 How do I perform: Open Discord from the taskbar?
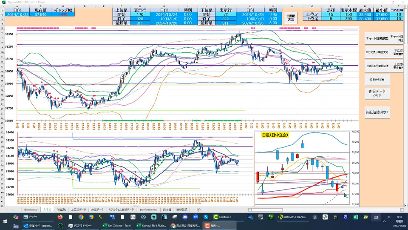click(x=185, y=217)
